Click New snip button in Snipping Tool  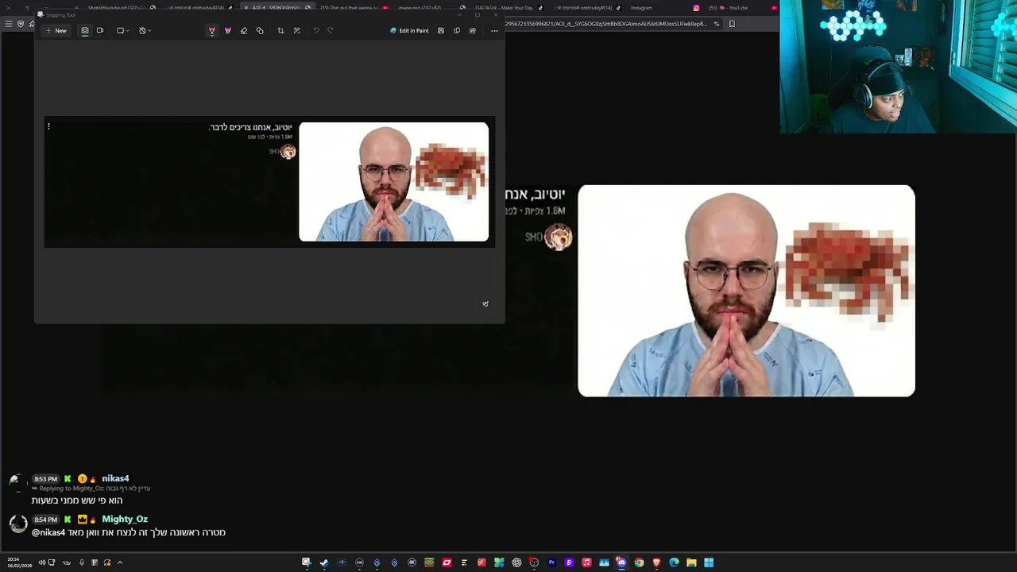(56, 30)
